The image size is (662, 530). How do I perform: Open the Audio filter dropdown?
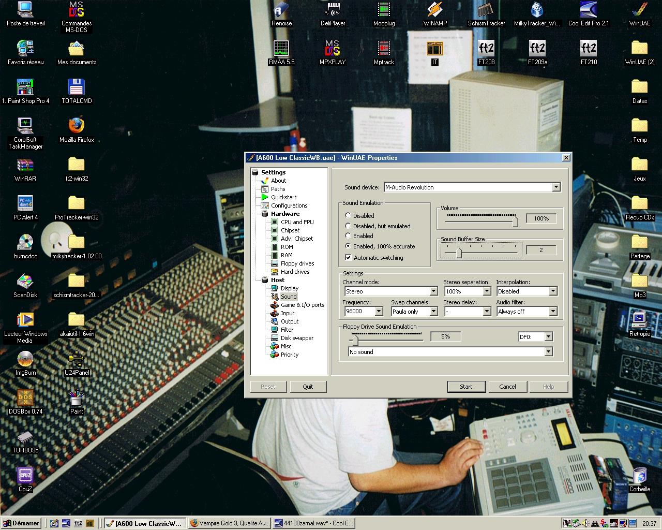[553, 311]
